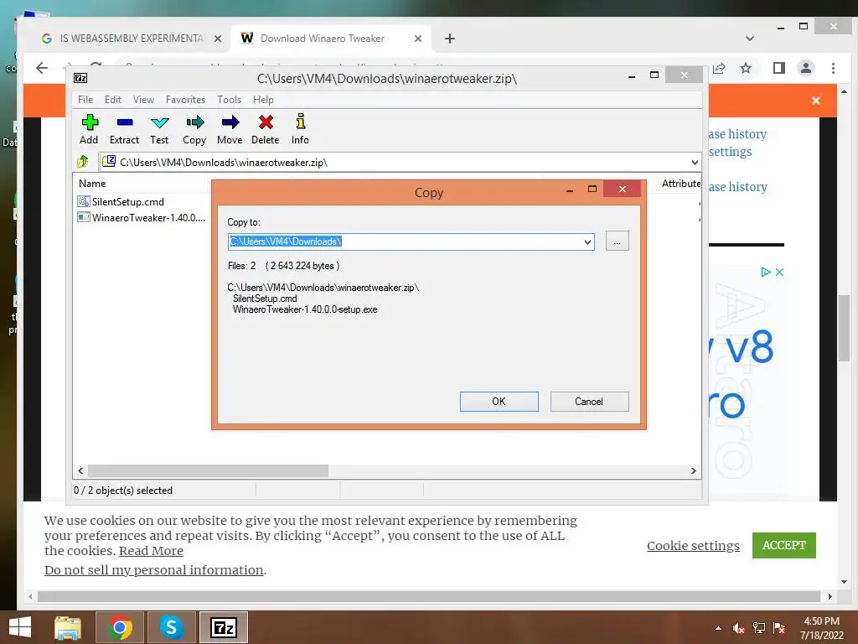Image resolution: width=858 pixels, height=644 pixels.
Task: Click the AdChoices triangle icon
Action: (766, 272)
